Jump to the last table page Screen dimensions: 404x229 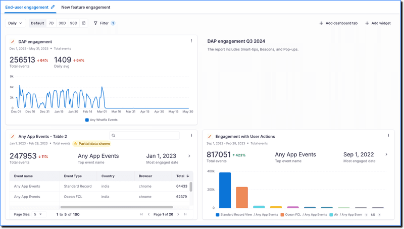click(185, 214)
